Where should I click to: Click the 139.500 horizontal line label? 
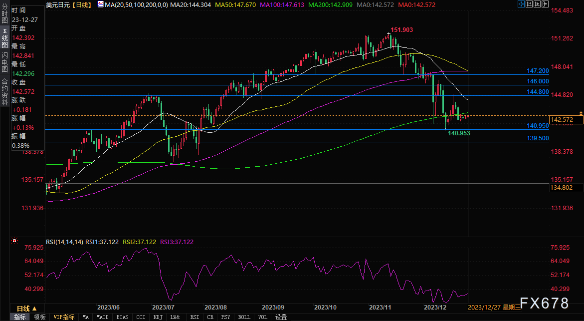coord(538,138)
